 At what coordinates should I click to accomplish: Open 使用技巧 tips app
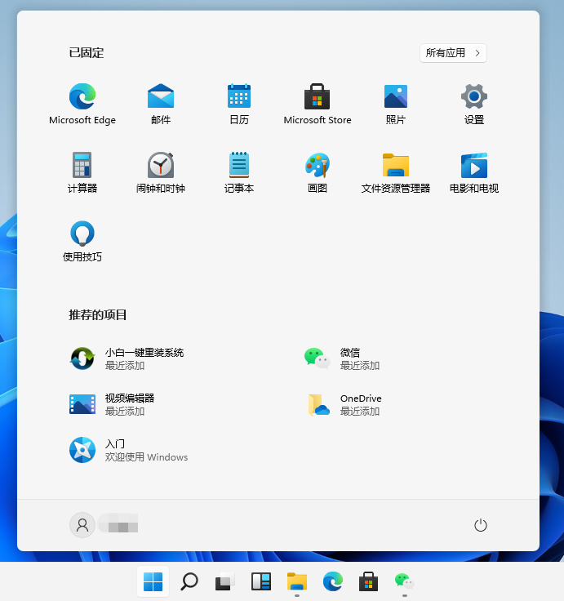point(82,241)
